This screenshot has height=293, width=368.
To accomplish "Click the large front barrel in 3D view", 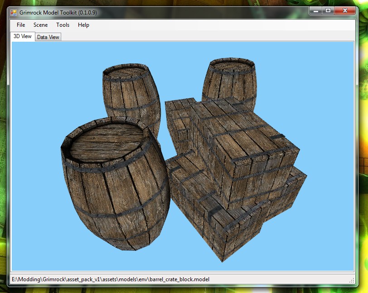I will coord(115,183).
